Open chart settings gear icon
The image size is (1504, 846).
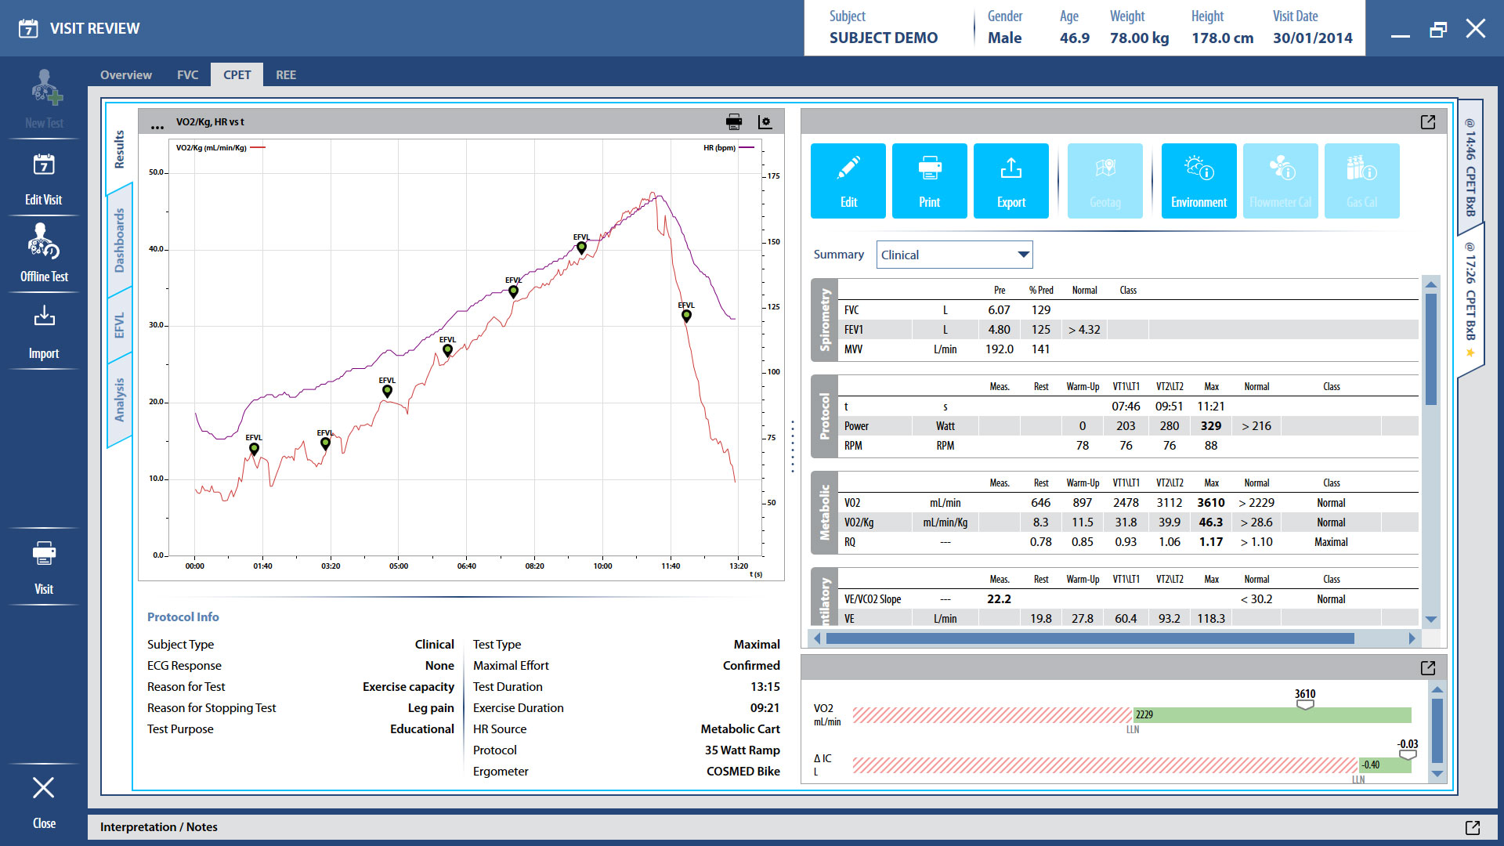pyautogui.click(x=765, y=121)
